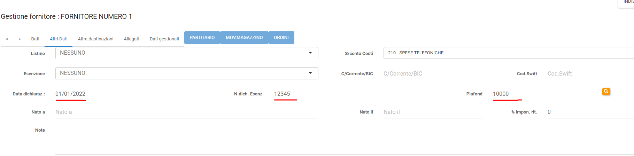Click the Data dichiaraz. date field
Viewport: 634px width, 156px height.
[x=132, y=94]
